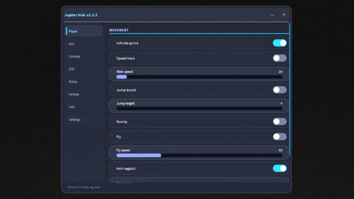Minimize the Jupiter Hub window
The image size is (354, 199).
click(272, 15)
